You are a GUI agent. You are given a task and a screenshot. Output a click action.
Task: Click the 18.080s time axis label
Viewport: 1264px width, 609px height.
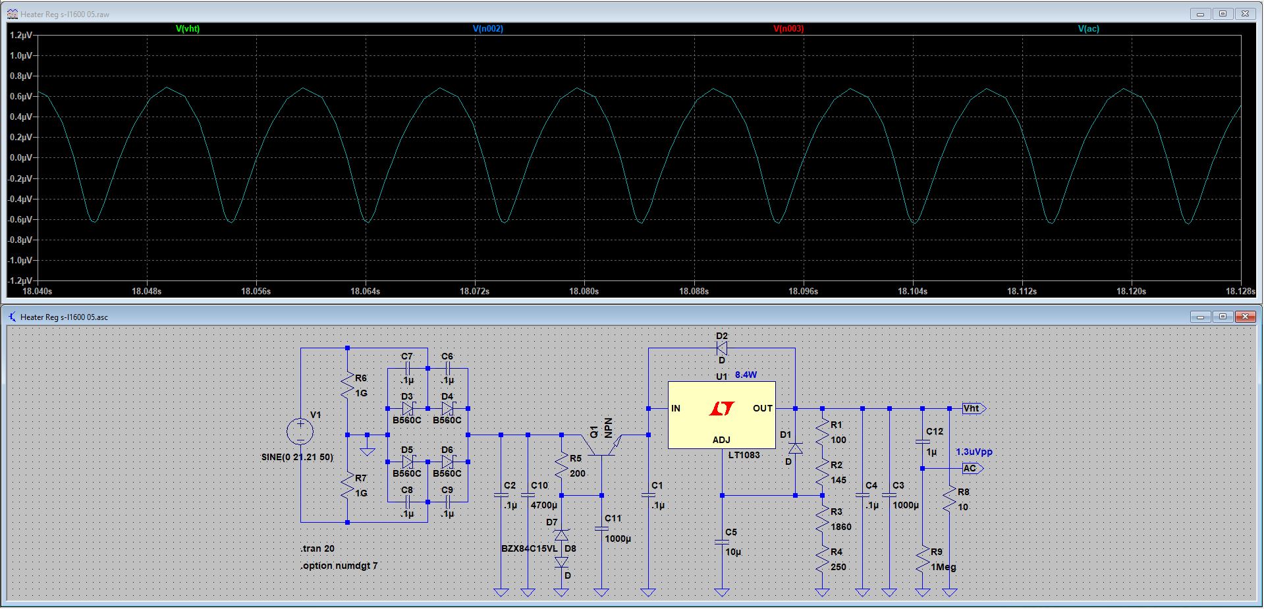click(584, 291)
